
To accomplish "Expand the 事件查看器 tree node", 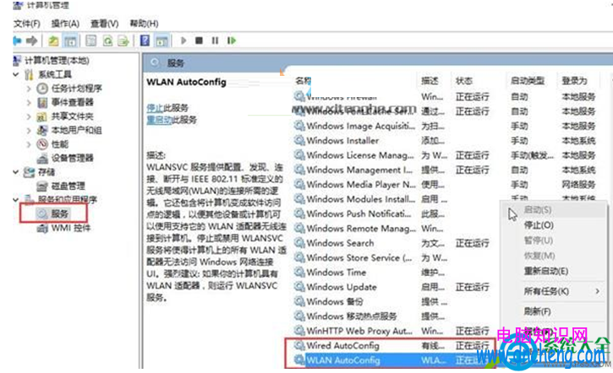I will tap(29, 103).
